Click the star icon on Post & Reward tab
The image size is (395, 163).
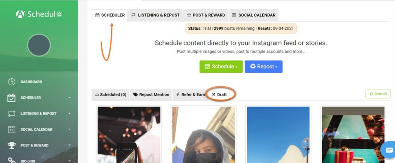(189, 15)
